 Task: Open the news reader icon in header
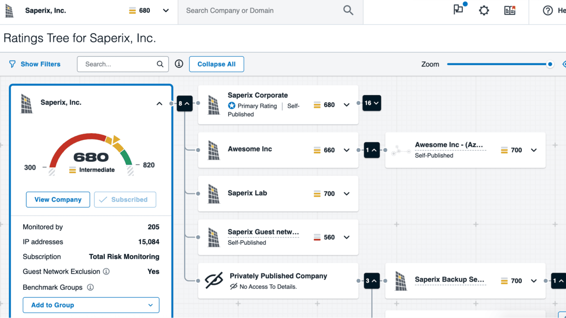(509, 11)
